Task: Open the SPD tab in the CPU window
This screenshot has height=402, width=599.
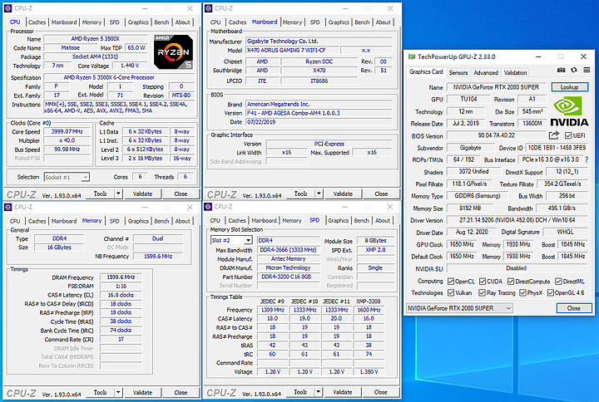Action: [x=115, y=22]
